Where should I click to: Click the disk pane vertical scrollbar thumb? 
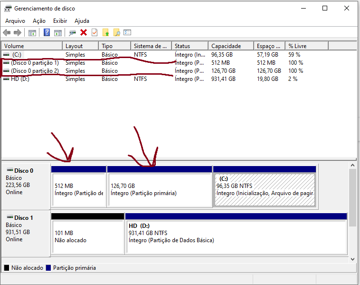[x=353, y=198]
